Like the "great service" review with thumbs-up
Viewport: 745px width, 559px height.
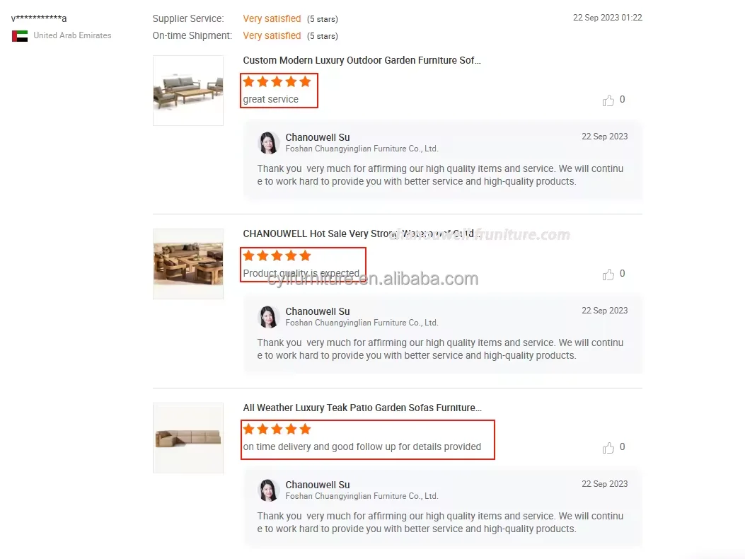point(608,100)
